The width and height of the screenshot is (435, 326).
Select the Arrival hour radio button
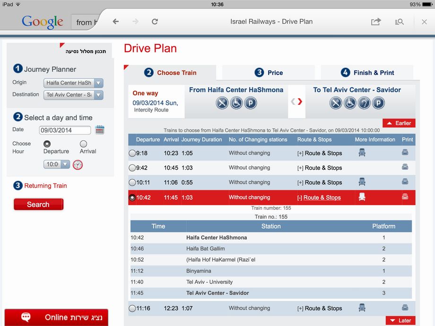[83, 144]
